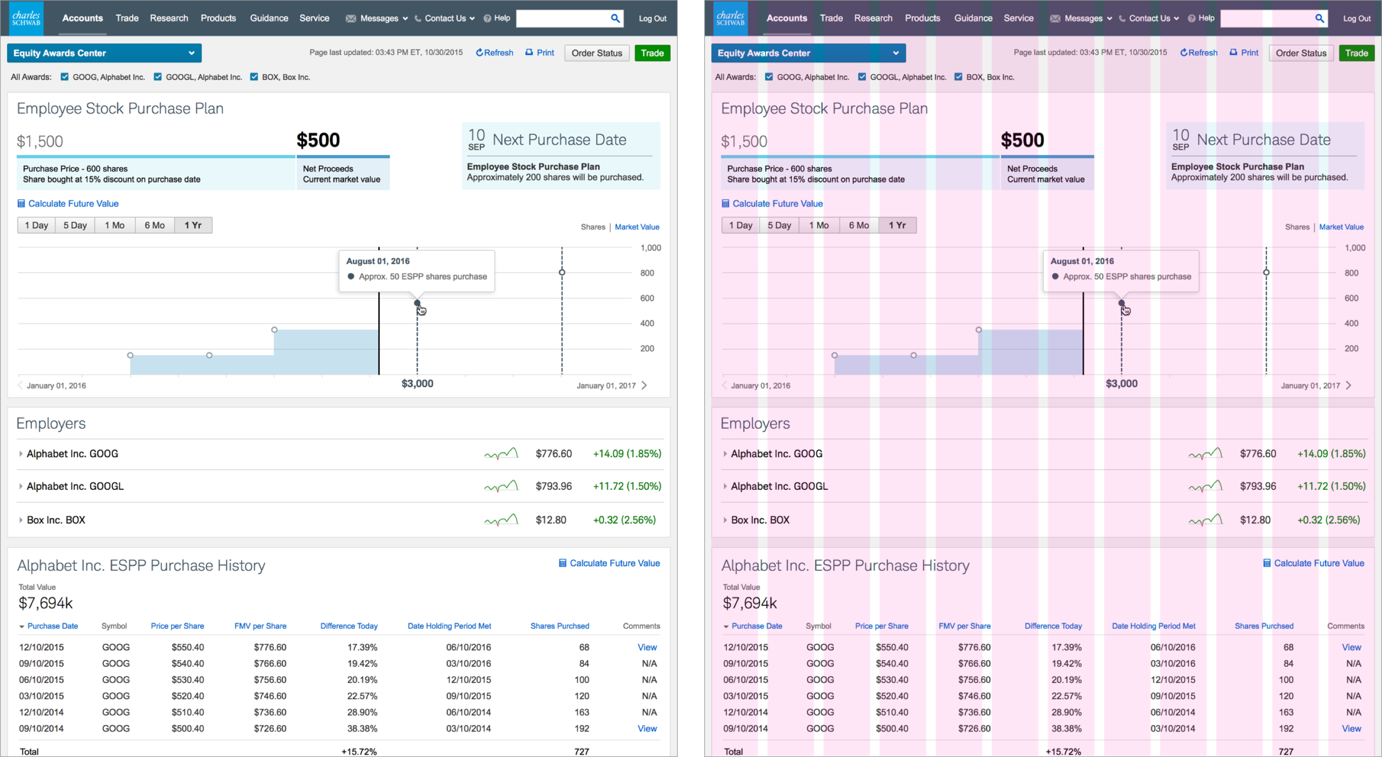Viewport: 1382px width, 757px height.
Task: Open the Guidance menu in the grid-overlay mockup
Action: coord(973,18)
